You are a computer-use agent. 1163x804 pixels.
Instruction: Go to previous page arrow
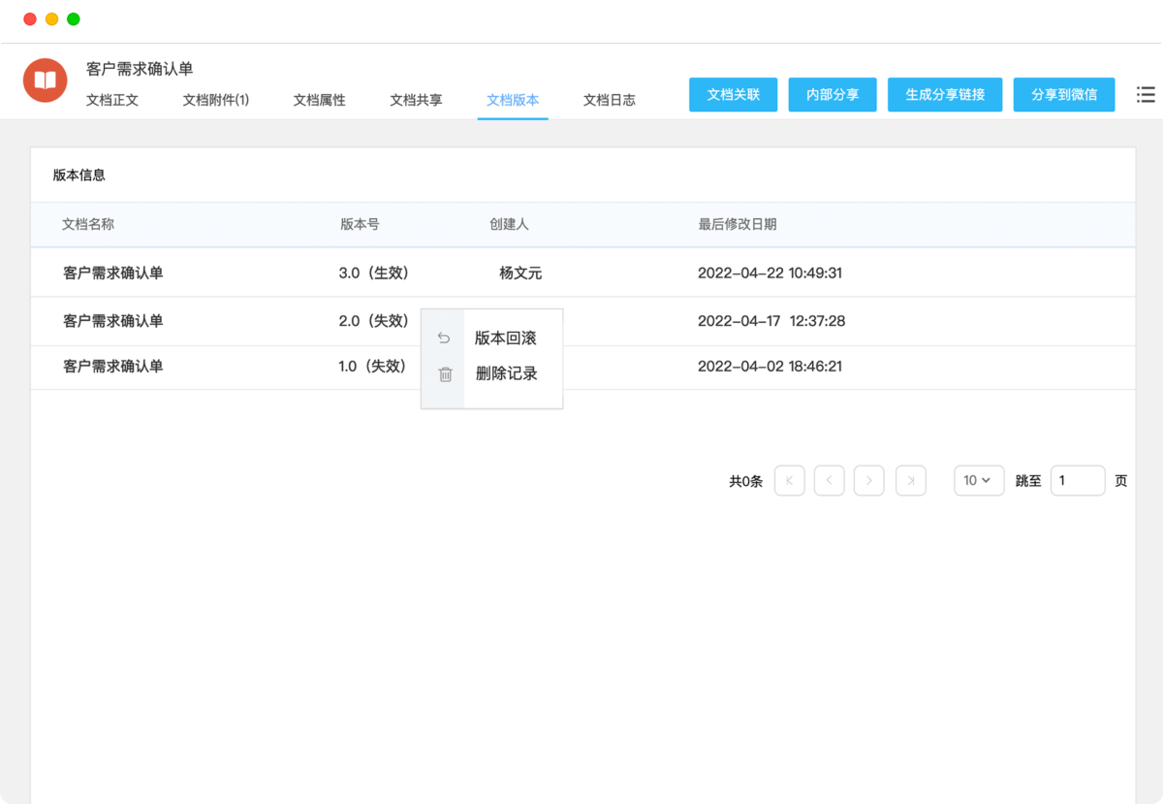830,480
